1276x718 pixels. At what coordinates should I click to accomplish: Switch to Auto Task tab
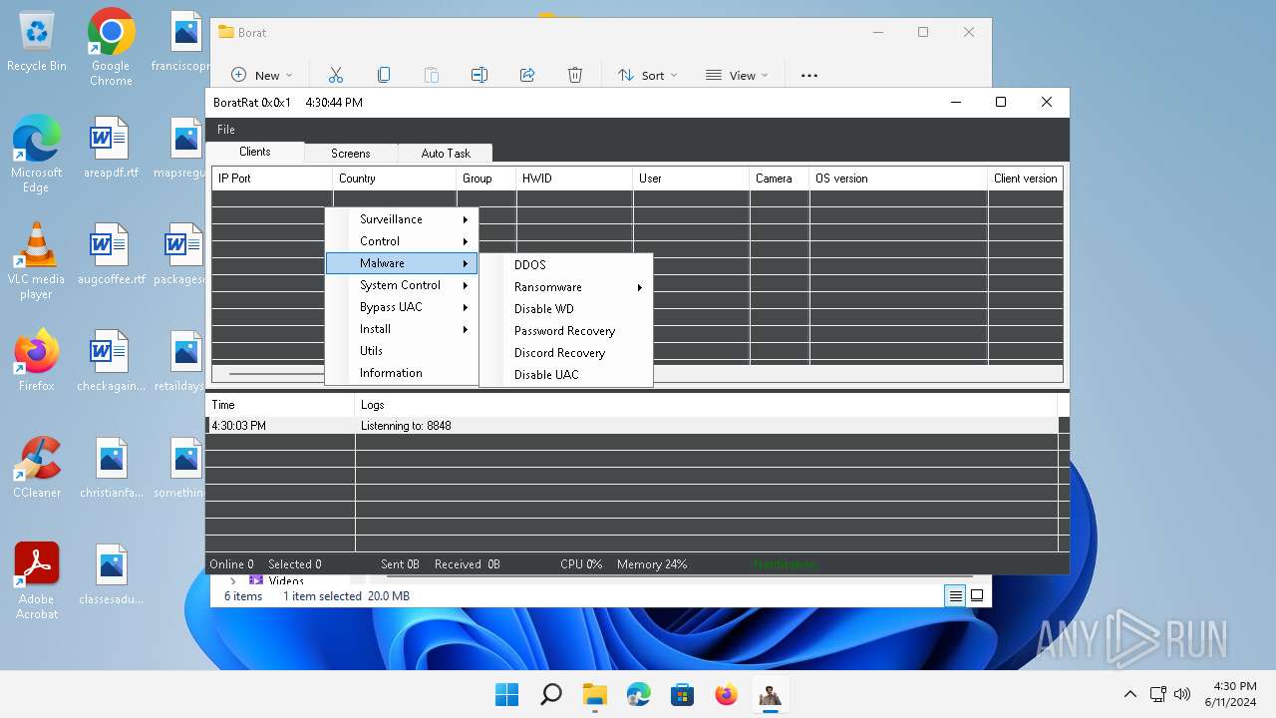point(445,154)
